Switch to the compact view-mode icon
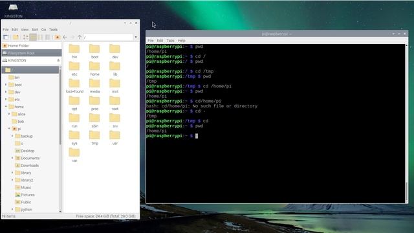The width and height of the screenshot is (414, 233). (x=40, y=38)
